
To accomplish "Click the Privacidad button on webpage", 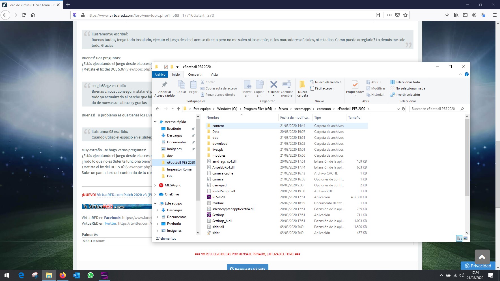I will [478, 266].
